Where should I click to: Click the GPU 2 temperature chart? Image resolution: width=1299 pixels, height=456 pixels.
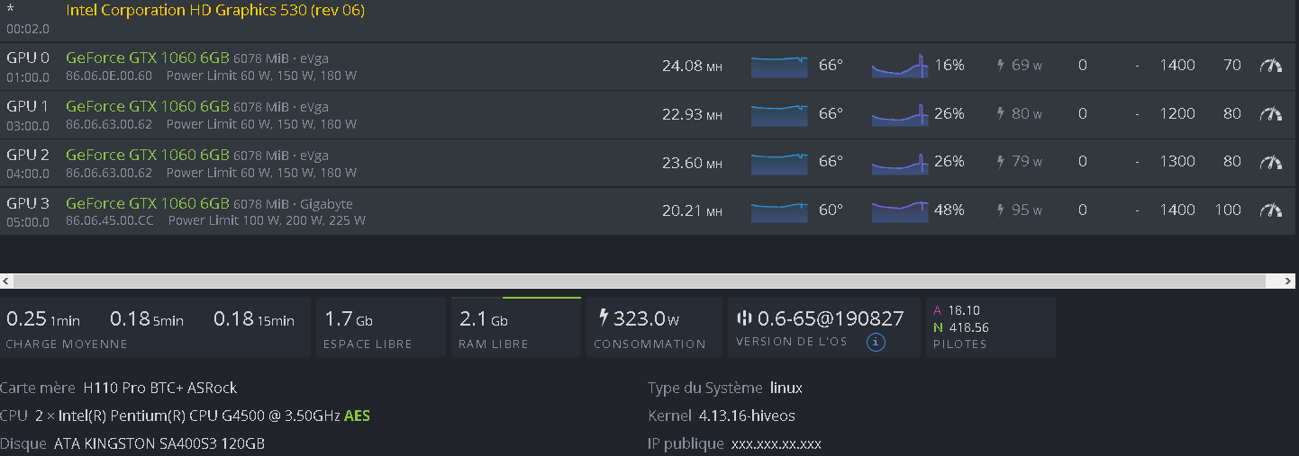click(x=779, y=162)
